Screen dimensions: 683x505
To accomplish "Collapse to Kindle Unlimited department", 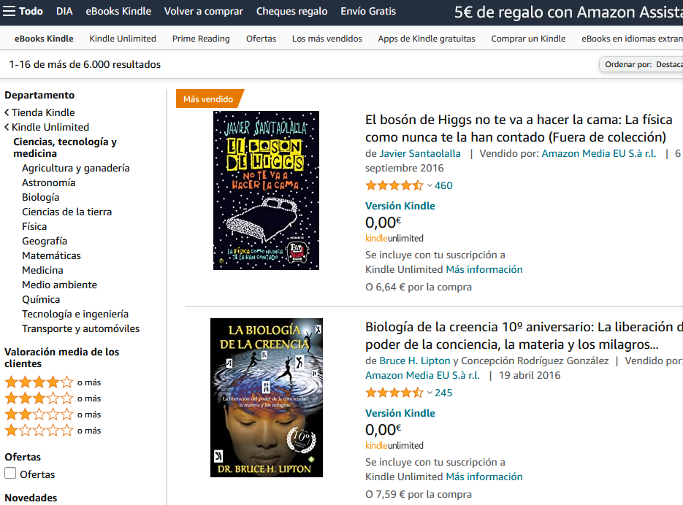I will pyautogui.click(x=47, y=127).
